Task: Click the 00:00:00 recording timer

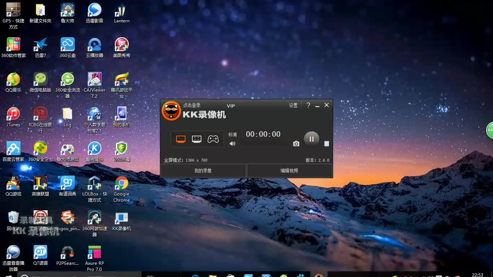Action: pyautogui.click(x=263, y=134)
